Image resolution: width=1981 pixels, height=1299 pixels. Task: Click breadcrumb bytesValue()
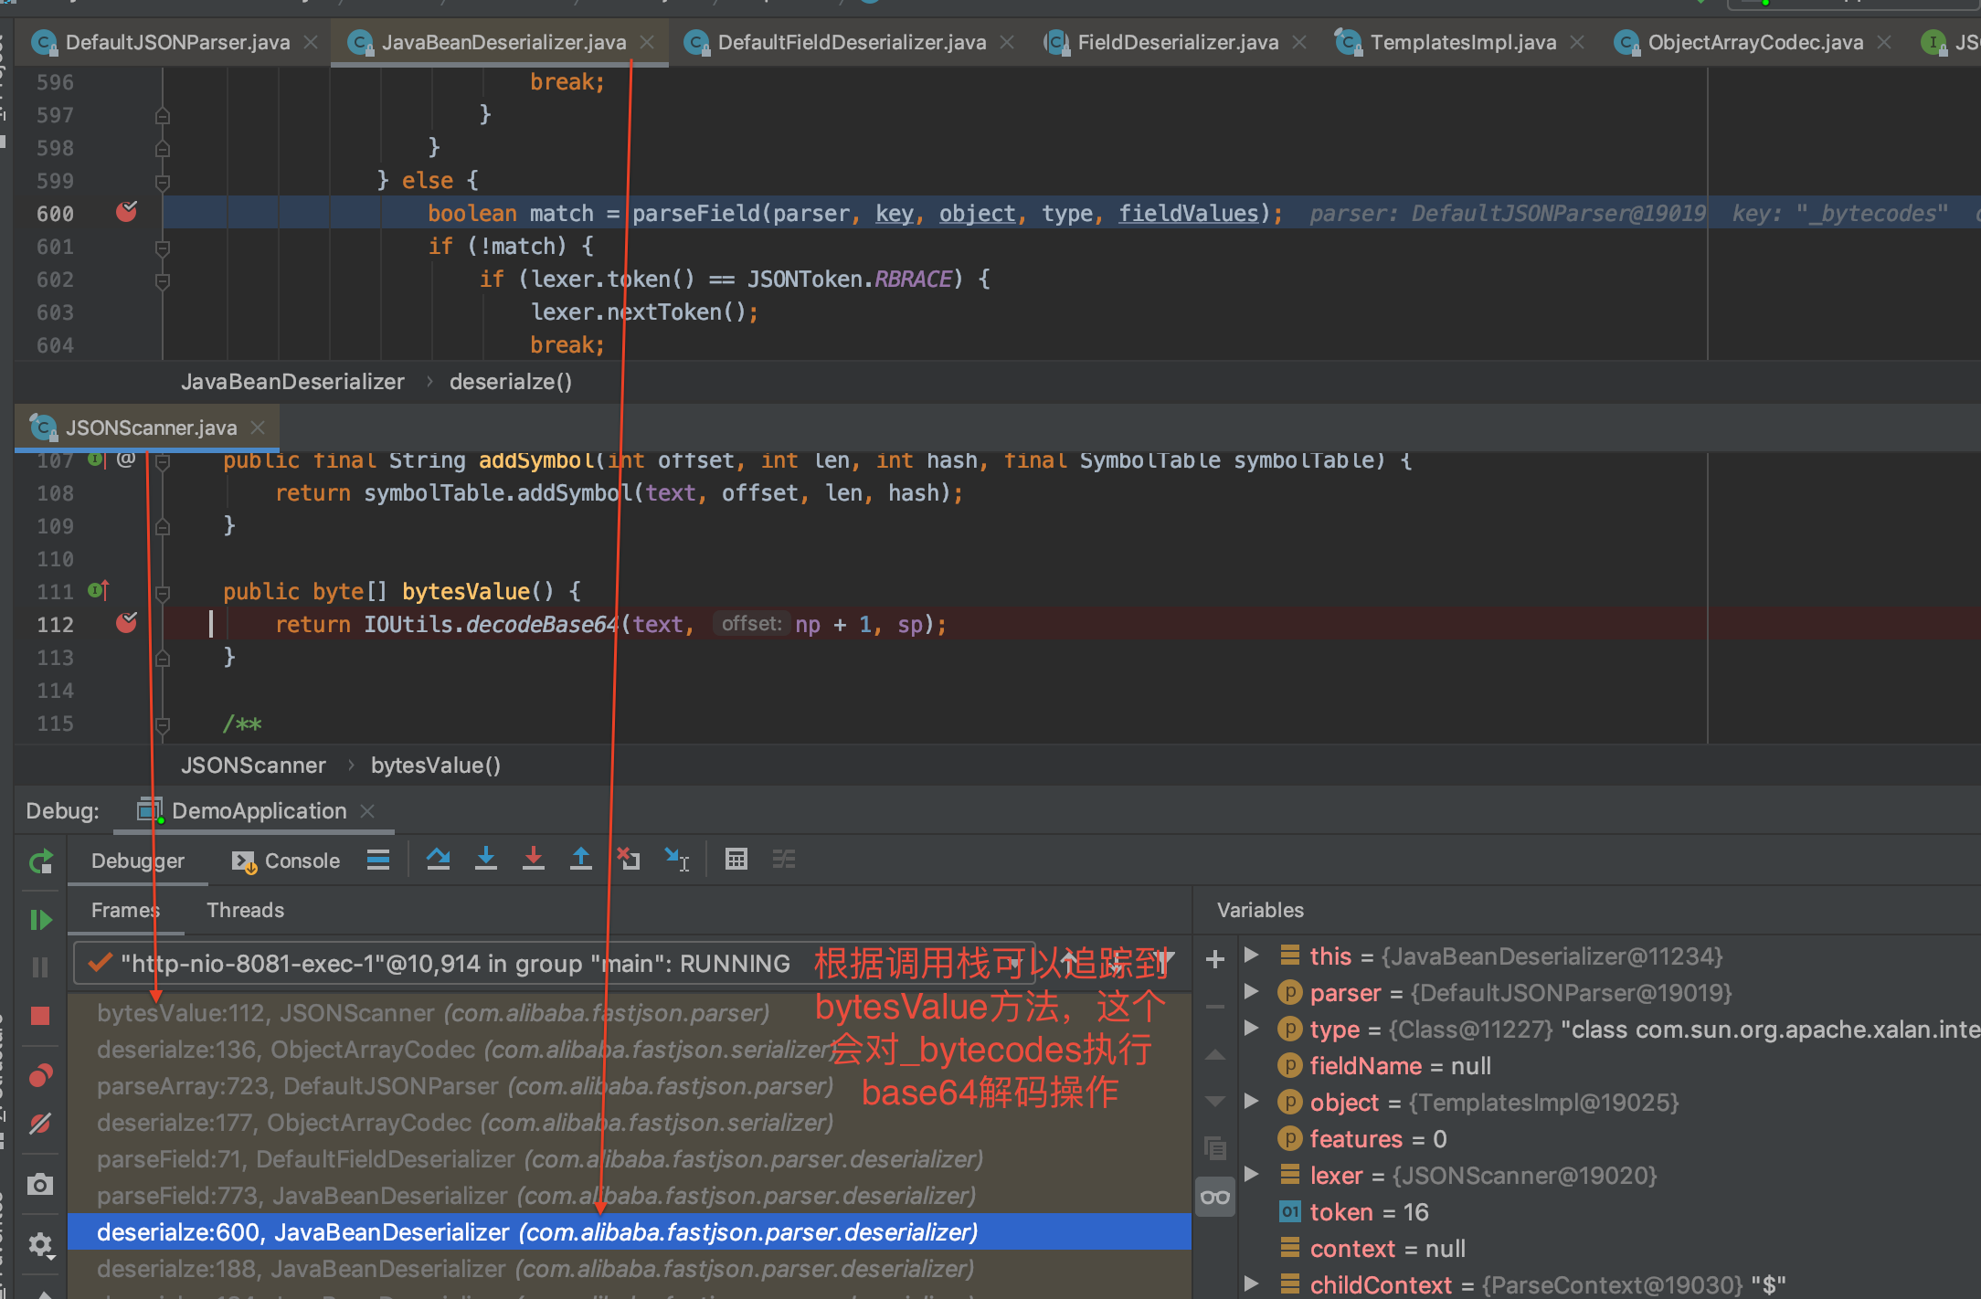(436, 766)
